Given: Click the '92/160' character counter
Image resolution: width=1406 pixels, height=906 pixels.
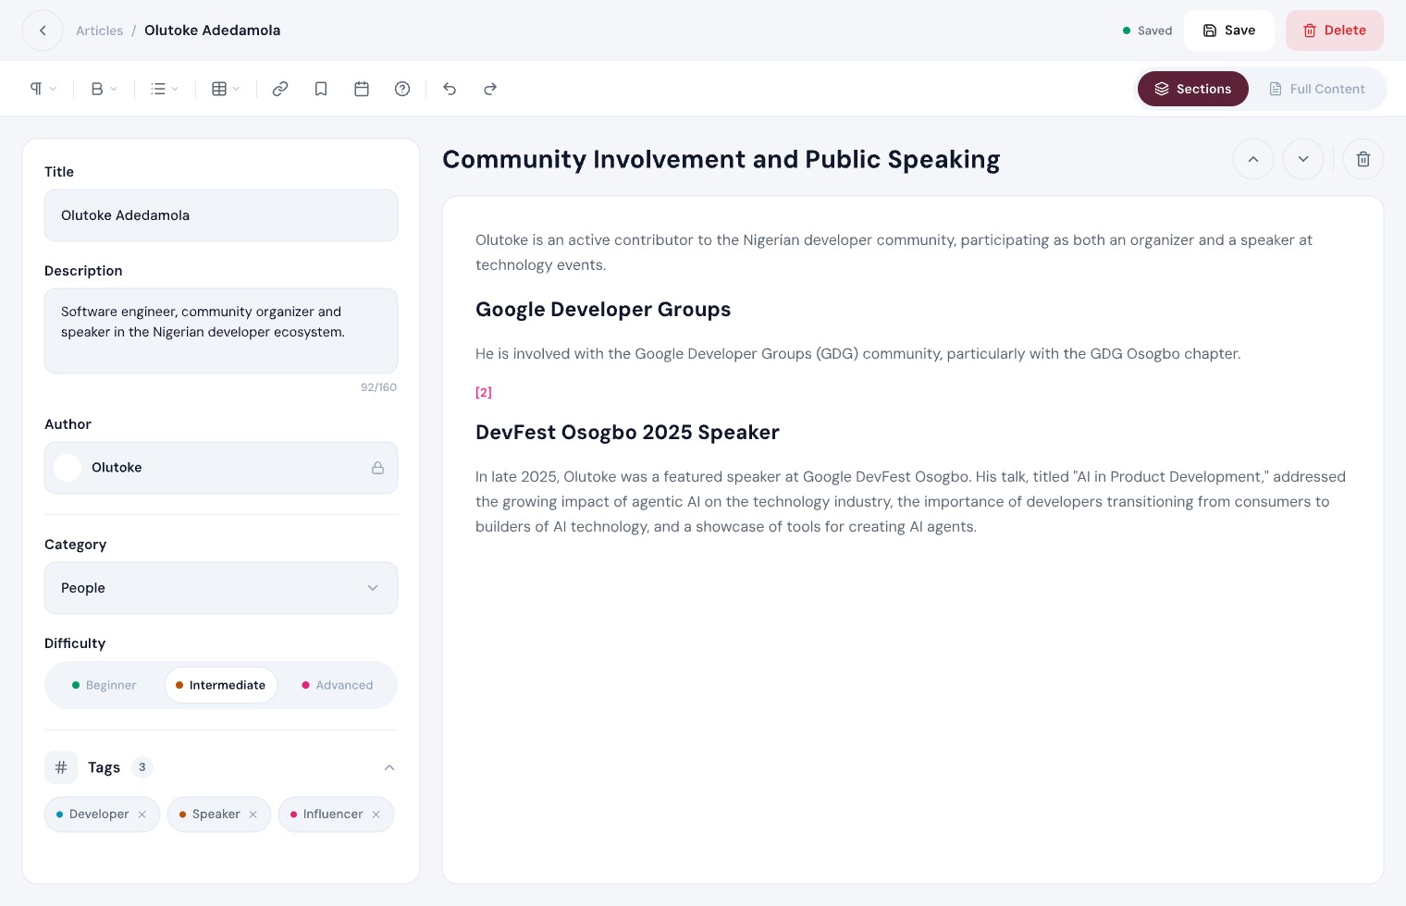Looking at the screenshot, I should pyautogui.click(x=378, y=387).
